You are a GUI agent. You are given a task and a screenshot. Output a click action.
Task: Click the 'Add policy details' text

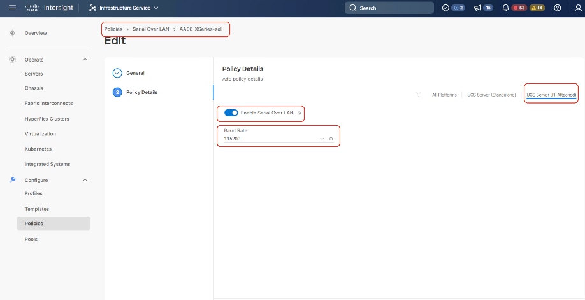point(242,79)
